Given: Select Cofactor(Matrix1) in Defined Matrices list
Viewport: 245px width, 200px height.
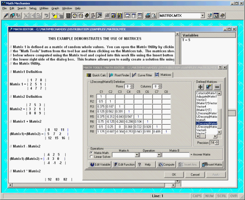Looking at the screenshot, I should coord(207,93).
